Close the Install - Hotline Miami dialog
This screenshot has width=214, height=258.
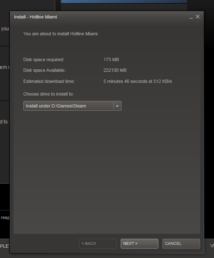pyautogui.click(x=198, y=17)
